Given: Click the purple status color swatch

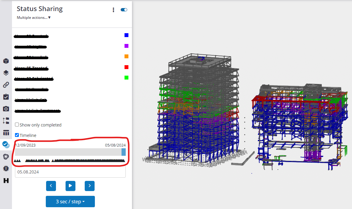Looking at the screenshot, I should 126,46.
